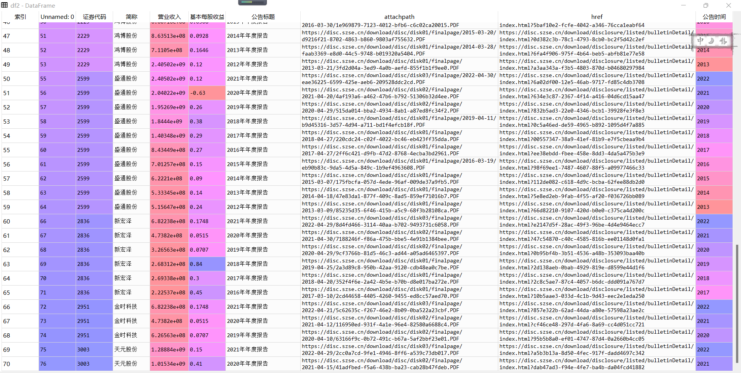This screenshot has height=373, width=741.
Task: Toggle the 中 Chinese input mode icon
Action: tap(700, 40)
